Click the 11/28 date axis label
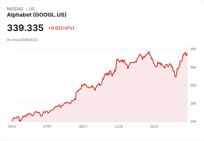 (x=119, y=126)
